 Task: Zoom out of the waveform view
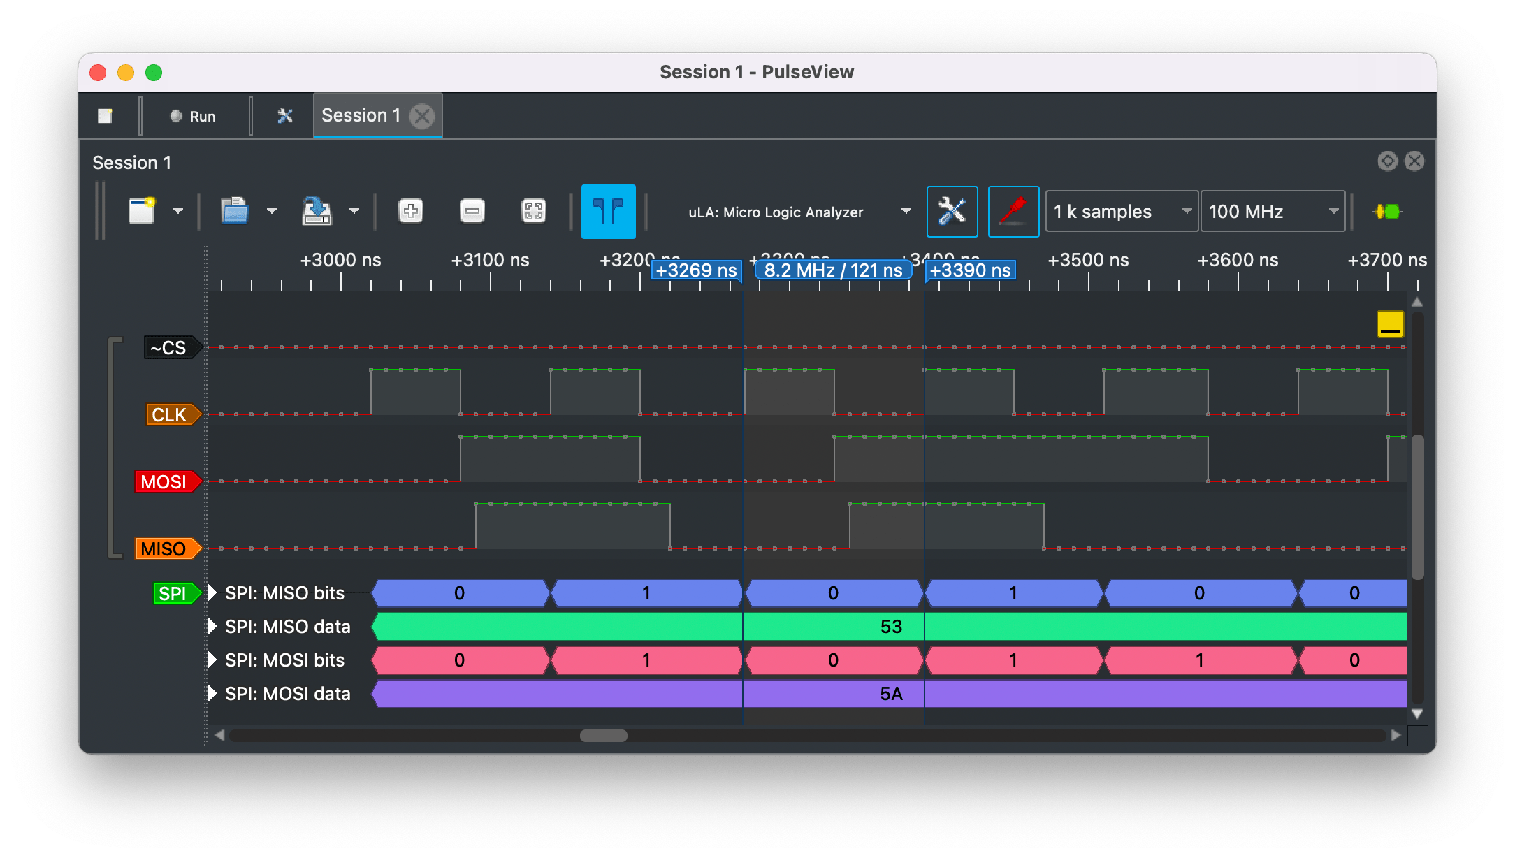pos(472,210)
